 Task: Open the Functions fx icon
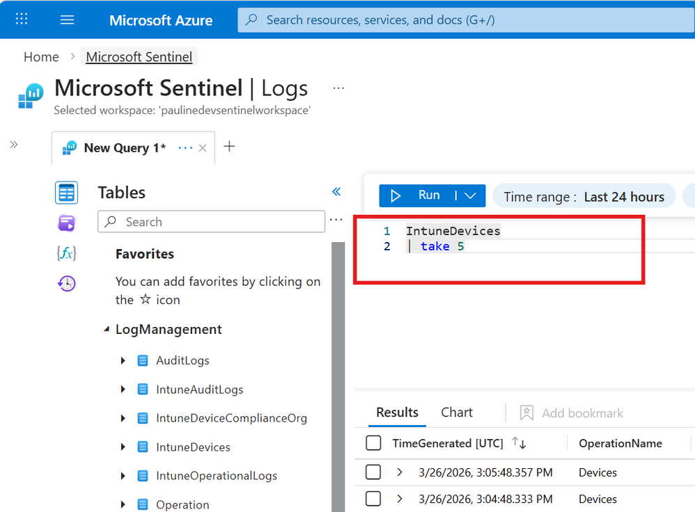tap(66, 253)
